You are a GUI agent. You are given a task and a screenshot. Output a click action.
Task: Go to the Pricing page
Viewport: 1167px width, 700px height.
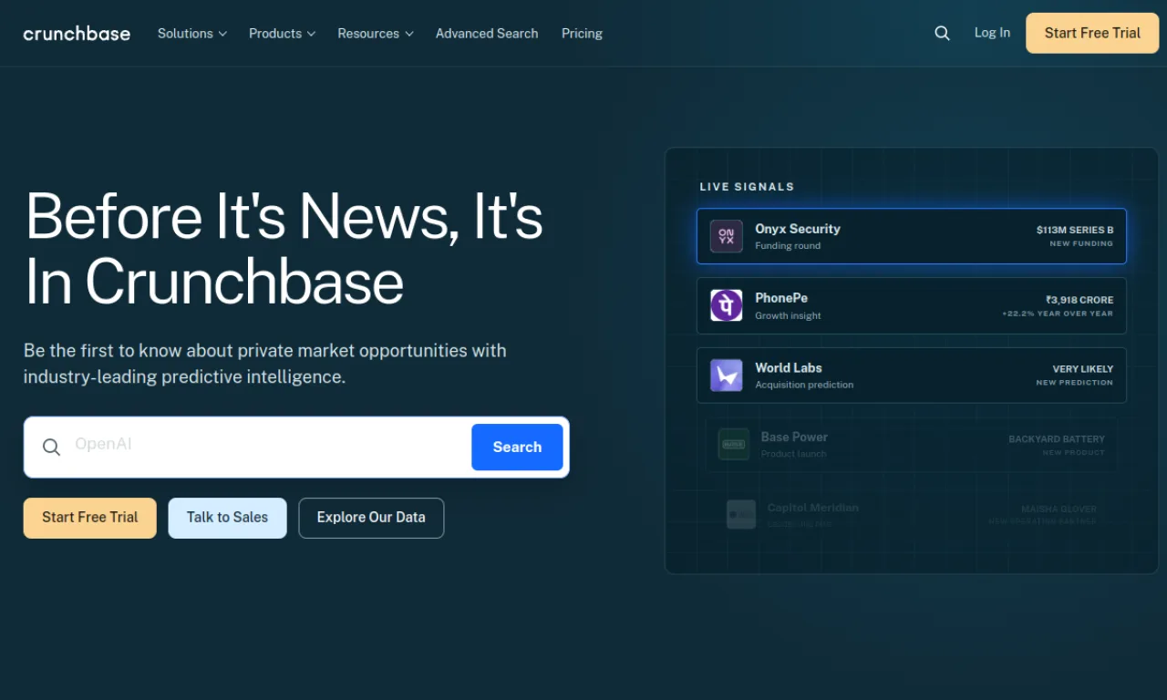tap(582, 33)
